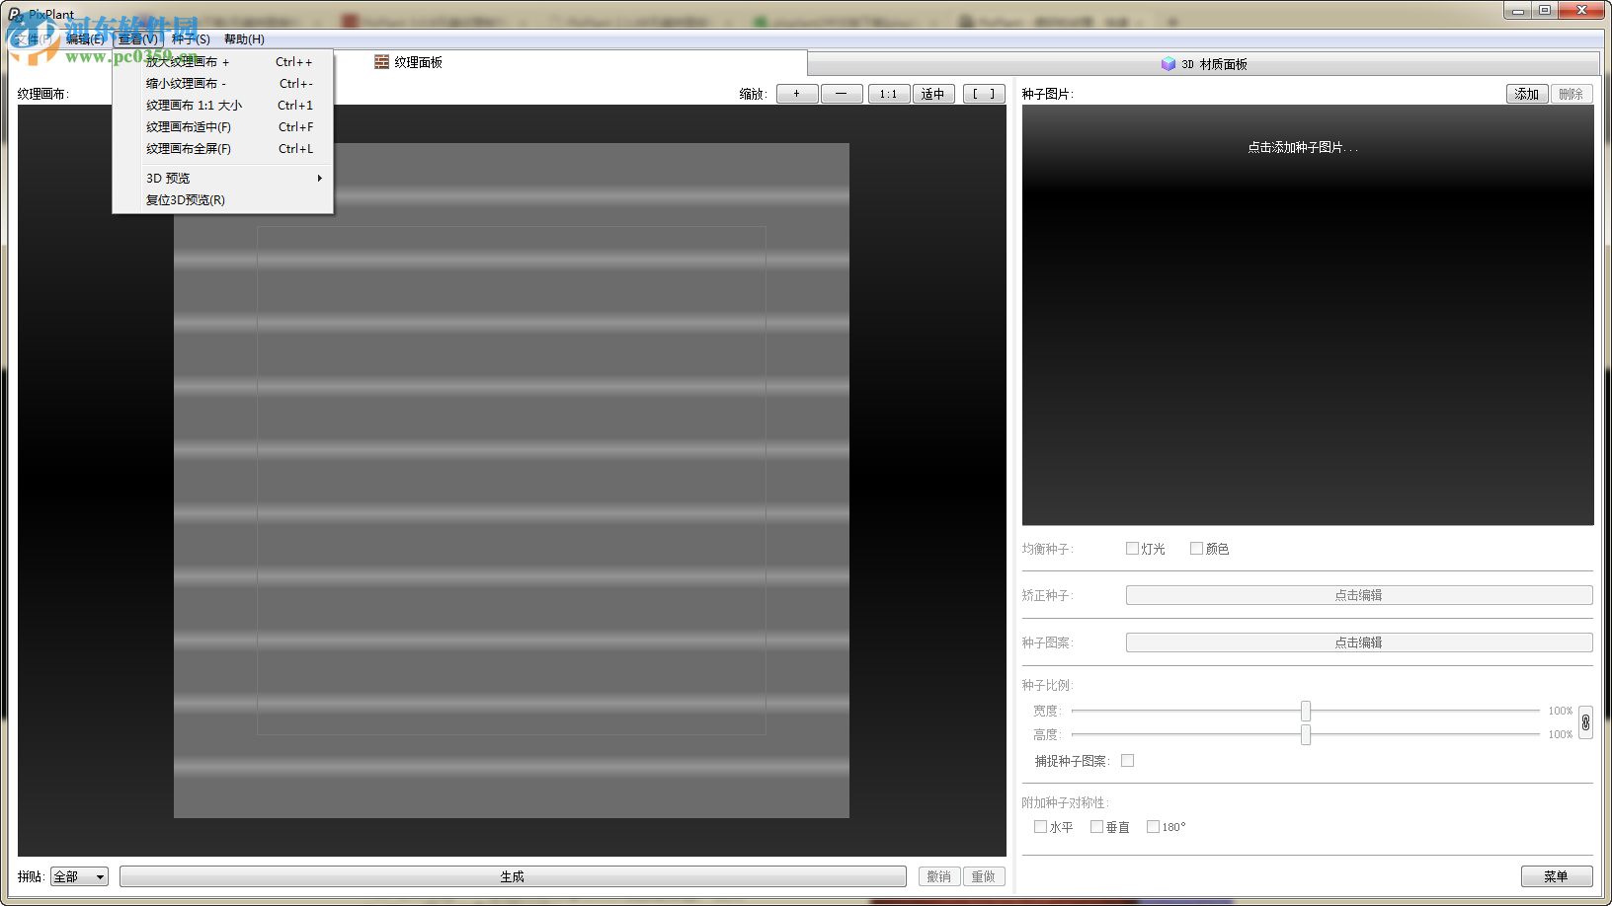Image resolution: width=1612 pixels, height=906 pixels.
Task: Choose 放大纹理画布 + from the menu
Action: point(223,62)
